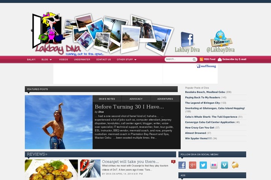The height and width of the screenshot is (180, 271).
Task: Open 'Paying Back To My Readers' post
Action: [x=202, y=98]
